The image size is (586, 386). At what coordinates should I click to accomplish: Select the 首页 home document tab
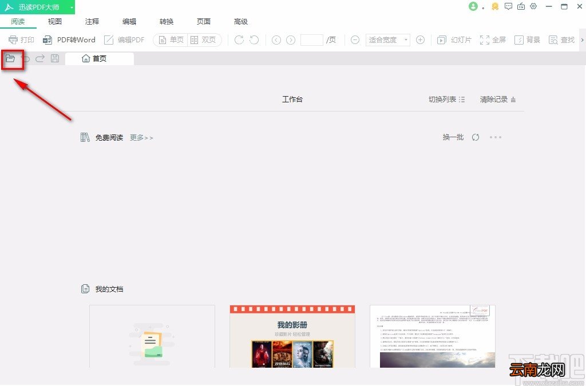point(100,58)
